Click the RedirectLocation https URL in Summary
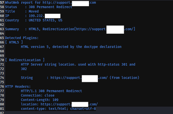 pos(92,29)
